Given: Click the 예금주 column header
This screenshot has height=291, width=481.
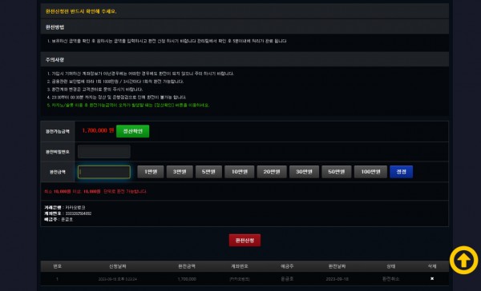Looking at the screenshot, I should [x=287, y=266].
